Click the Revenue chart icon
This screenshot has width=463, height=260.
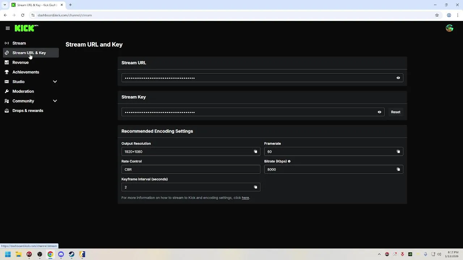7,62
